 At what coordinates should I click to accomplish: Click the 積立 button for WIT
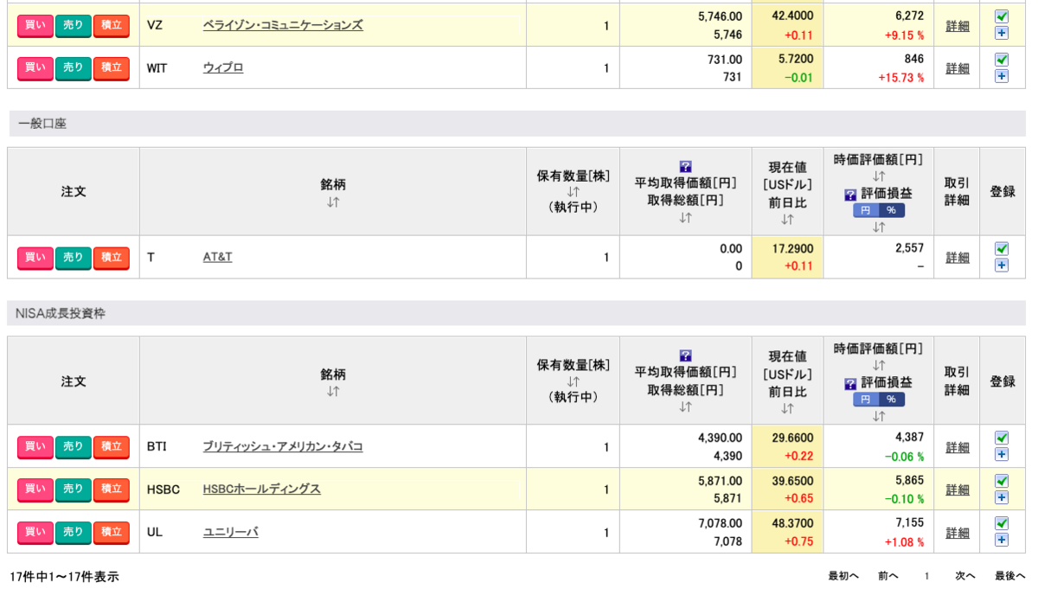pyautogui.click(x=112, y=67)
